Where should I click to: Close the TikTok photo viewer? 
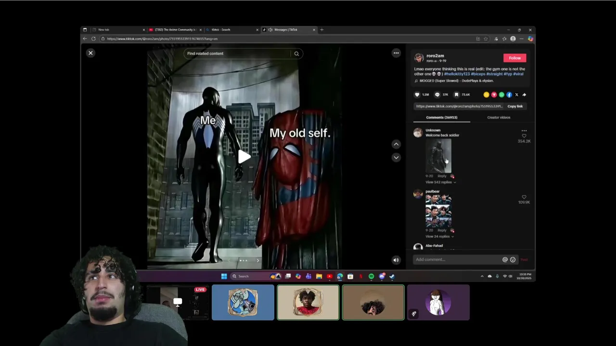[90, 53]
